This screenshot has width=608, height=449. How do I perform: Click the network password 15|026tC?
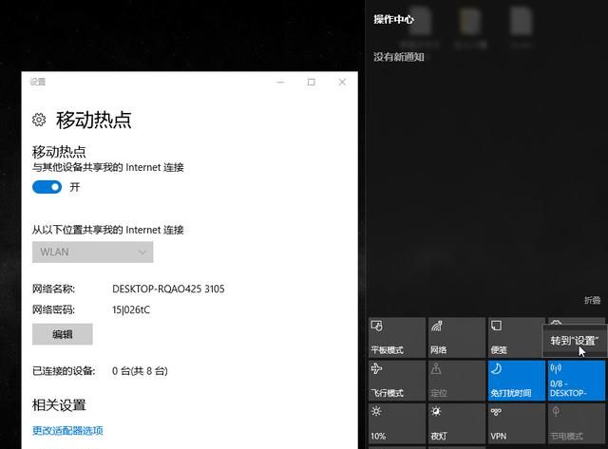coord(131,309)
